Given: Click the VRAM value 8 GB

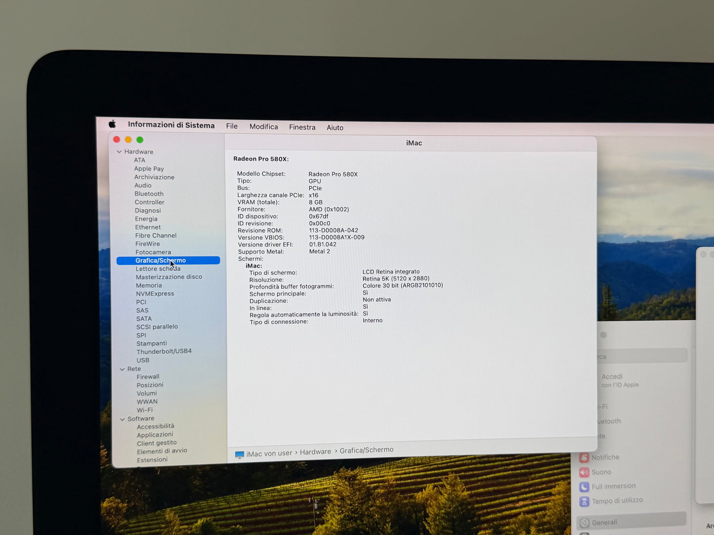Looking at the screenshot, I should (x=316, y=202).
